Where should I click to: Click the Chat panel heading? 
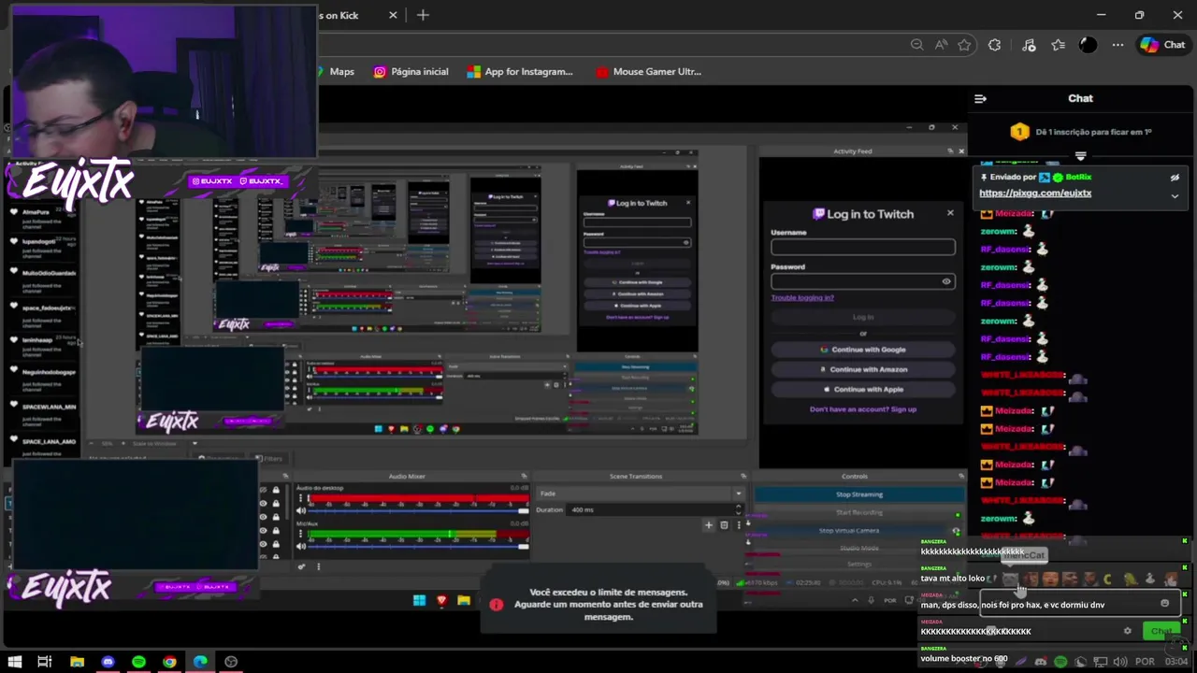[x=1080, y=98]
